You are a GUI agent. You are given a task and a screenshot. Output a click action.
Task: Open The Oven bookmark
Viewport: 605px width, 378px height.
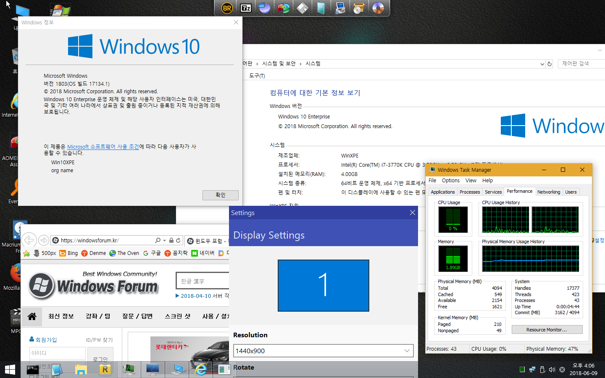124,253
